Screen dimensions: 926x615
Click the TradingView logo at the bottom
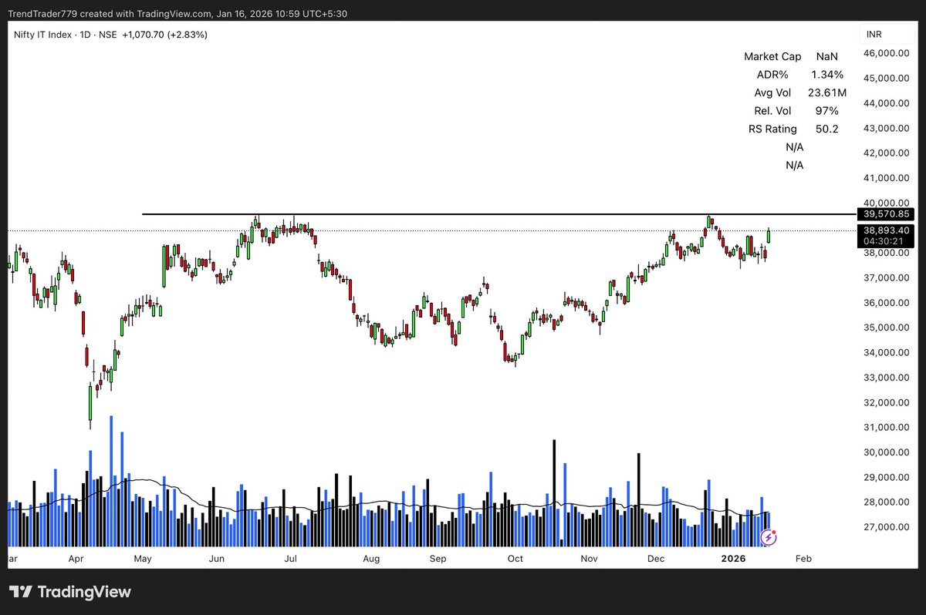point(70,592)
